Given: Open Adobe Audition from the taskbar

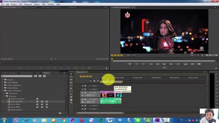Looking at the screenshot, I should (101, 120).
